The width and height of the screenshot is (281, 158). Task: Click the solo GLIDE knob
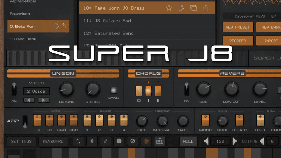223,121
